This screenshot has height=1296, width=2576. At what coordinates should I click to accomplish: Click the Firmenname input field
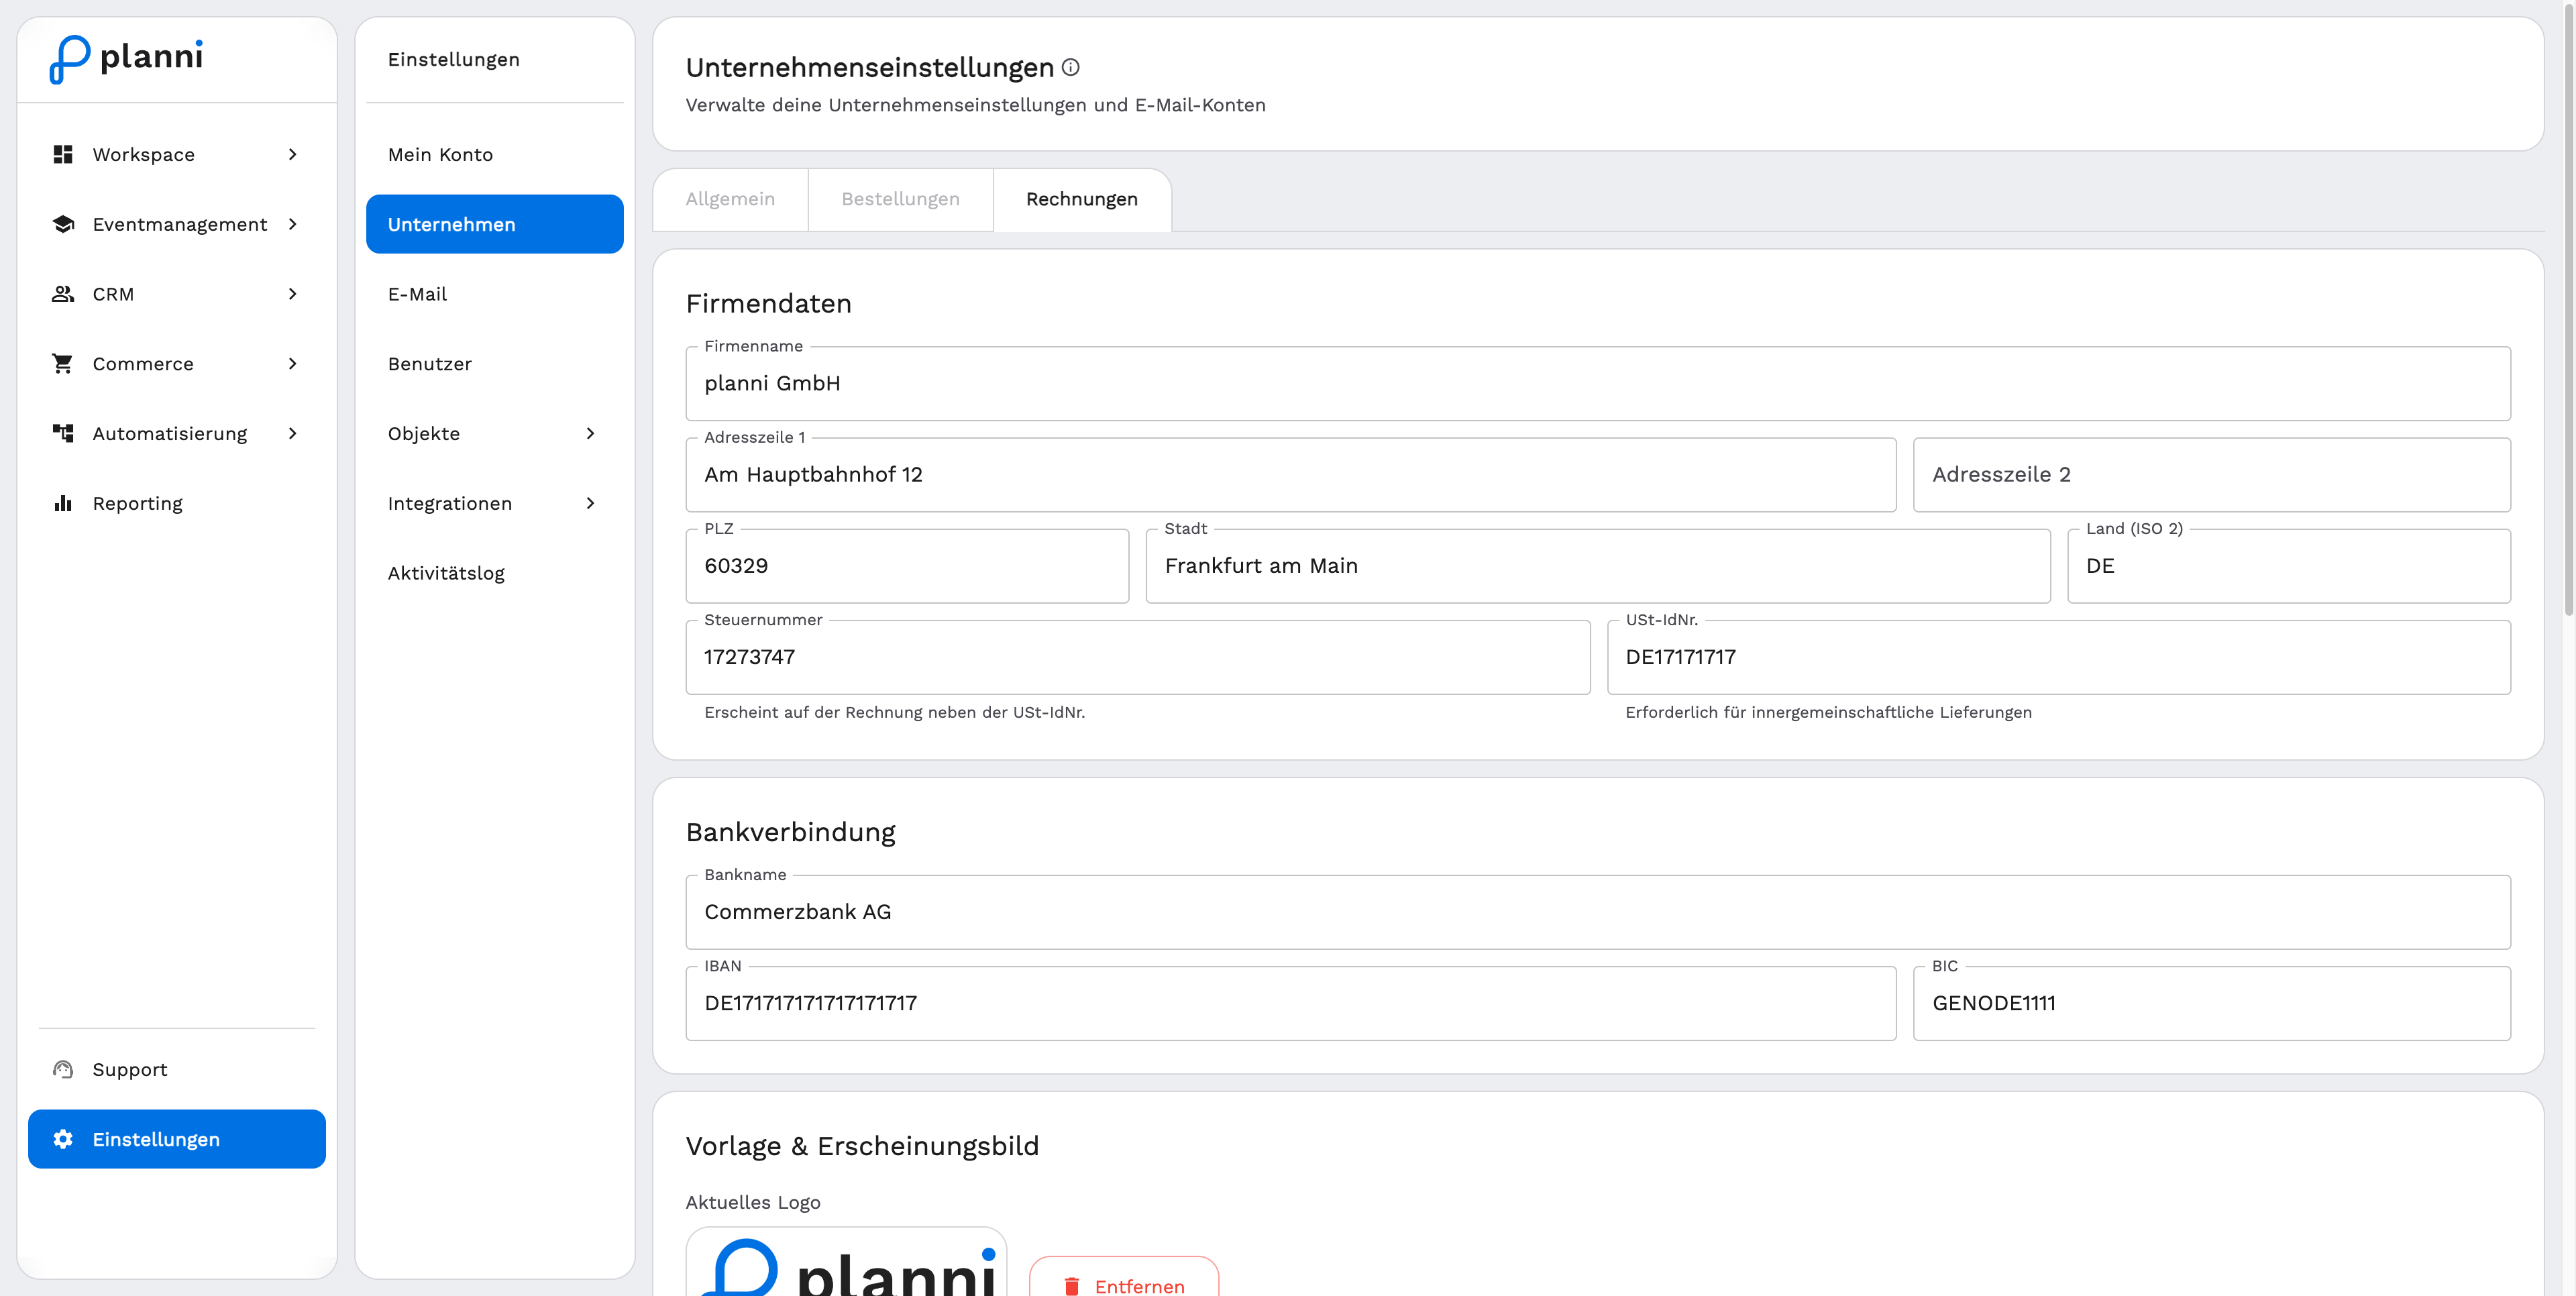[x=1598, y=384]
